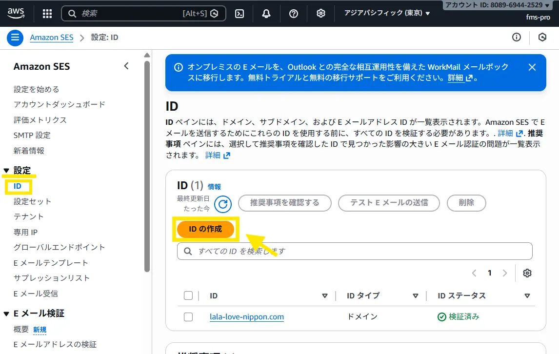Image resolution: width=559 pixels, height=354 pixels.
Task: Sort by ID ステータス column arrow
Action: (527, 296)
